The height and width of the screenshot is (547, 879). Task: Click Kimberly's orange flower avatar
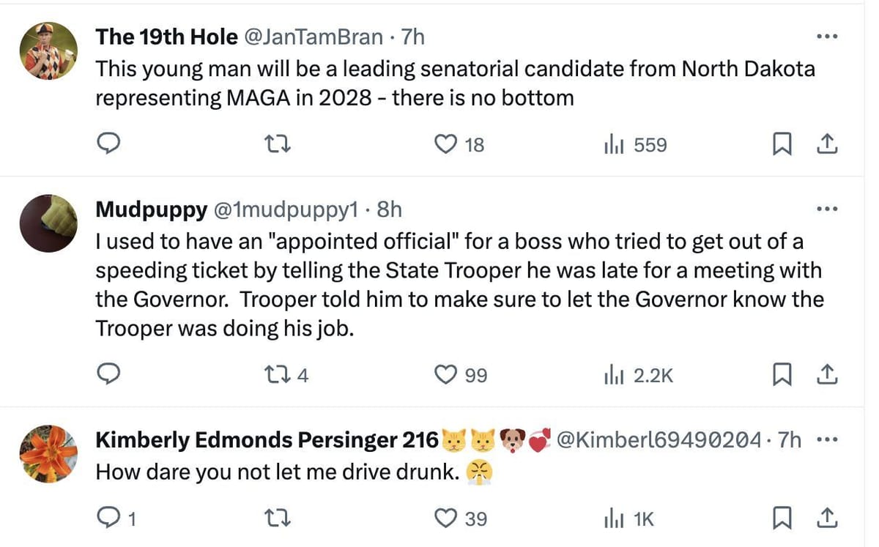[x=48, y=454]
